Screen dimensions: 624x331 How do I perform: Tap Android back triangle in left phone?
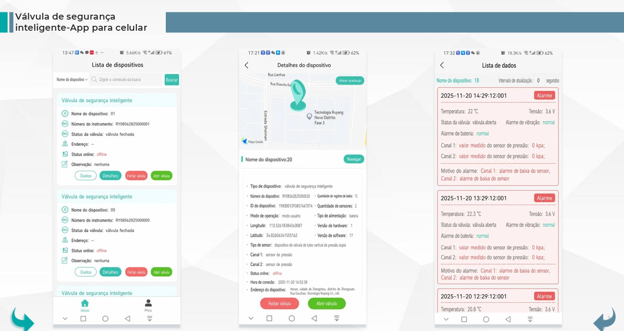pyautogui.click(x=127, y=319)
